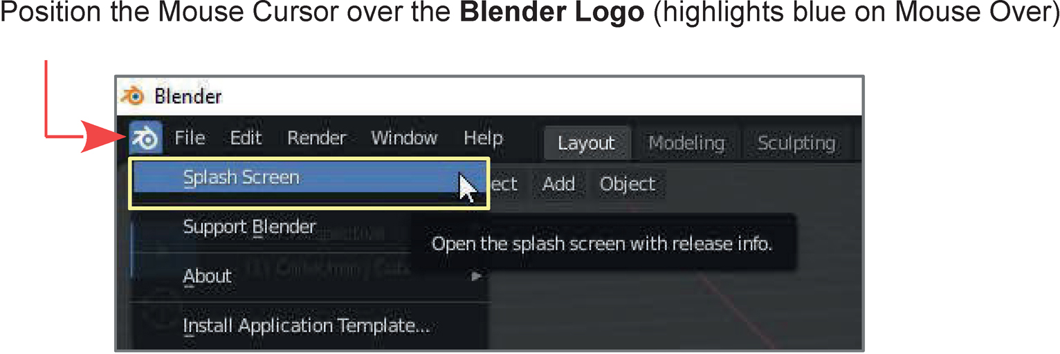Click empty 3D viewport area beside tooltip
Image resolution: width=1060 pixels, height=354 pixels.
[x=692, y=311]
